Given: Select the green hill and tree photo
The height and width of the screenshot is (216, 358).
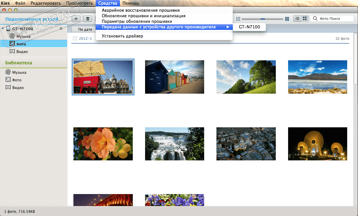Looking at the screenshot, I should coord(246,77).
